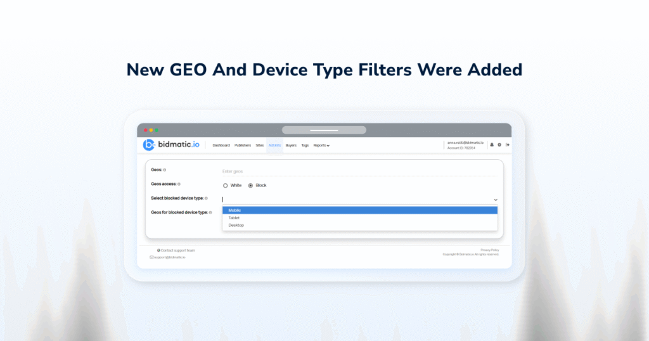The width and height of the screenshot is (649, 341).
Task: Click the bidmatic.io logo
Action: [x=171, y=145]
